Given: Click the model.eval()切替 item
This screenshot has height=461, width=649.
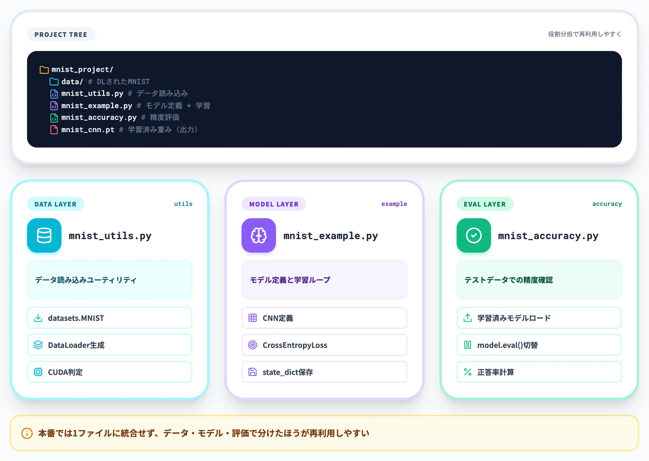Looking at the screenshot, I should [x=539, y=345].
